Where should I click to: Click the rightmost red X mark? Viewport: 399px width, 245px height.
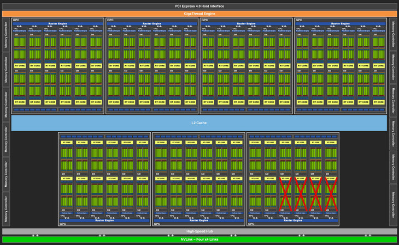coord(331,194)
